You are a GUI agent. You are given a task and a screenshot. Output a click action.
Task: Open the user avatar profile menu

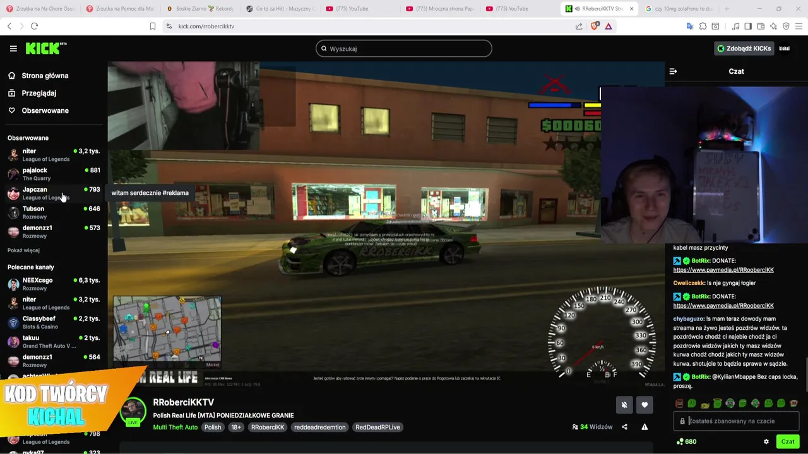(x=784, y=49)
